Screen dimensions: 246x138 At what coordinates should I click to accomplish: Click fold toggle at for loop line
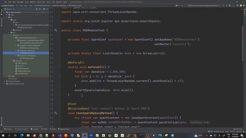click(60, 77)
